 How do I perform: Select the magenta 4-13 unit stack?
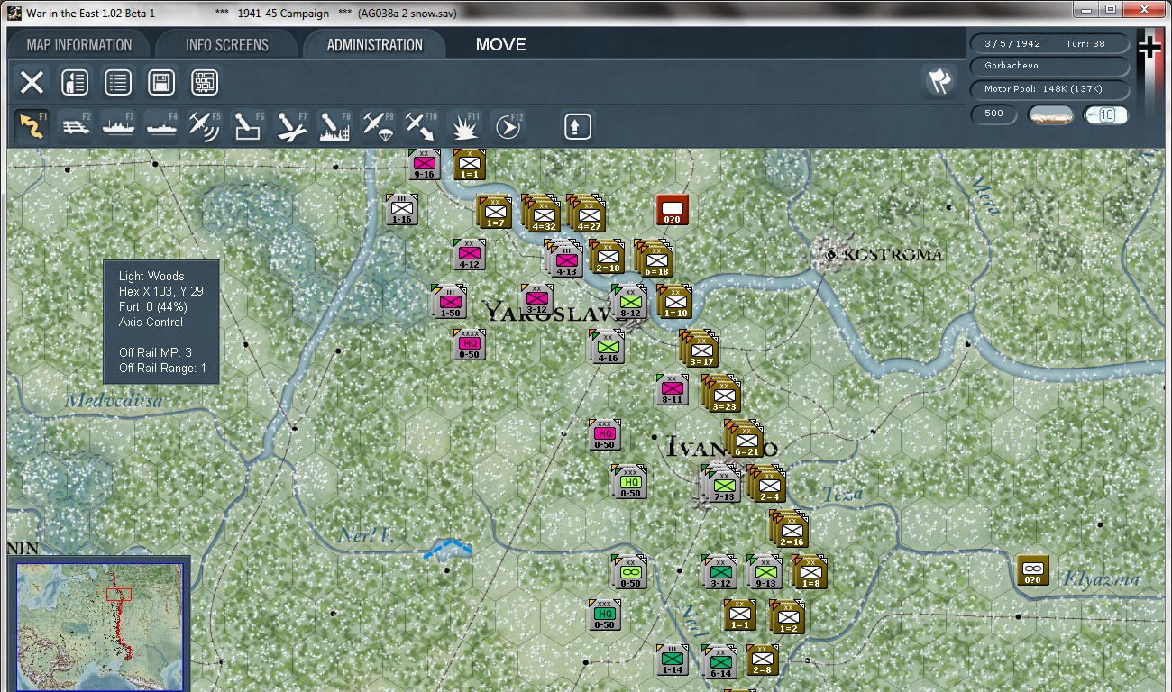pos(565,260)
